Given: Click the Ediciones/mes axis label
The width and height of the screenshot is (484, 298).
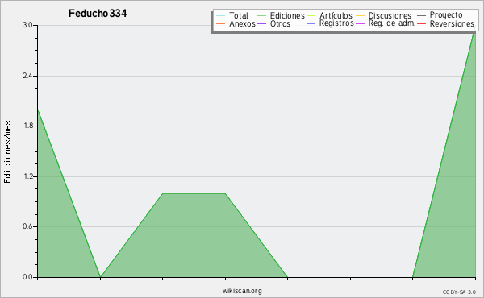Looking at the screenshot, I should [x=7, y=152].
